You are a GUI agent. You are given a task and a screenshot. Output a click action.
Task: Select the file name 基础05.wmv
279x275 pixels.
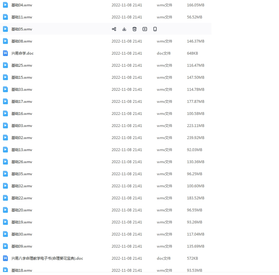point(22,29)
